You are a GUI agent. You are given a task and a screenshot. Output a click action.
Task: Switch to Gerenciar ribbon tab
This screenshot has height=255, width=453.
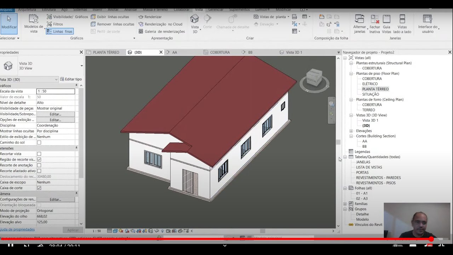[216, 10]
